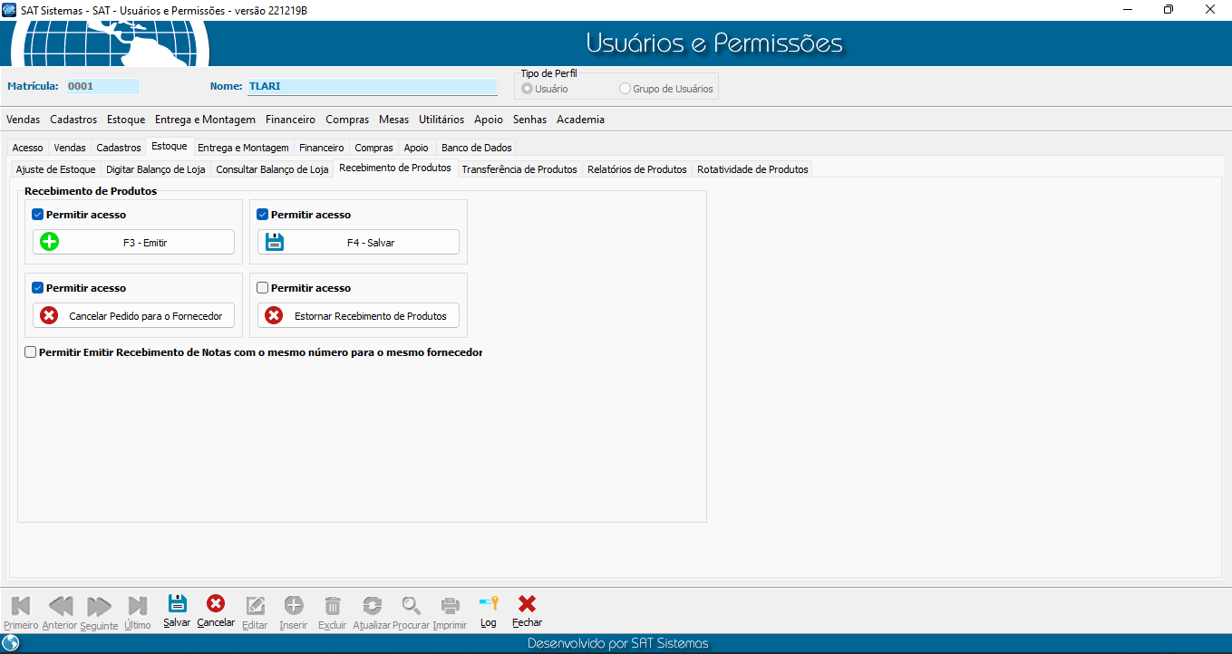Screen dimensions: 1232x654
Task: Click the Imprimir printer icon
Action: (x=450, y=606)
